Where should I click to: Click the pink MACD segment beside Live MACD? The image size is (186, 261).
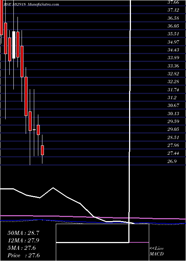[139, 242]
